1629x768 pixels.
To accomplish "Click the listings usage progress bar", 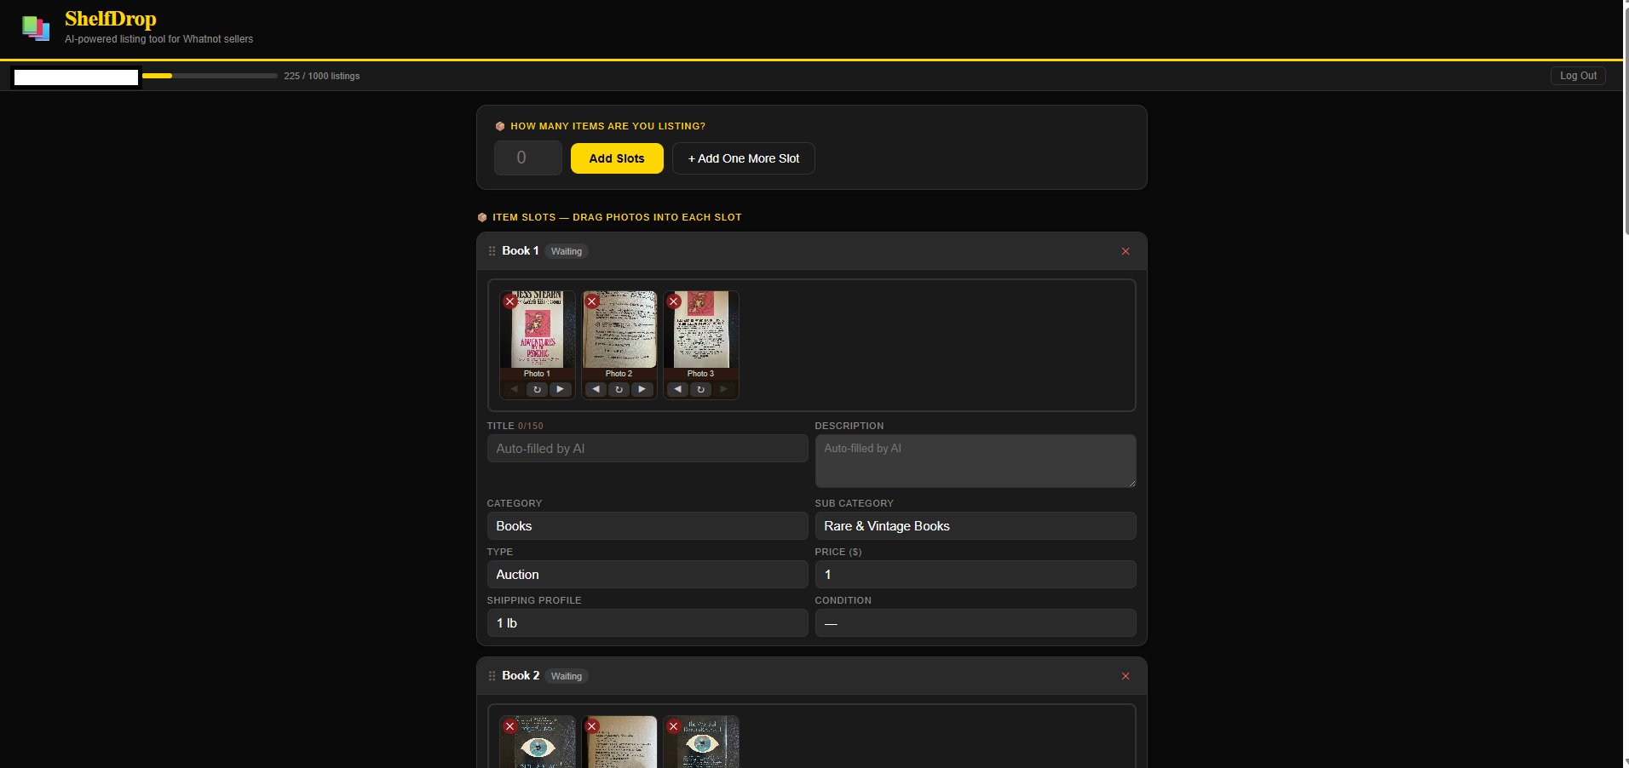I will (x=210, y=76).
